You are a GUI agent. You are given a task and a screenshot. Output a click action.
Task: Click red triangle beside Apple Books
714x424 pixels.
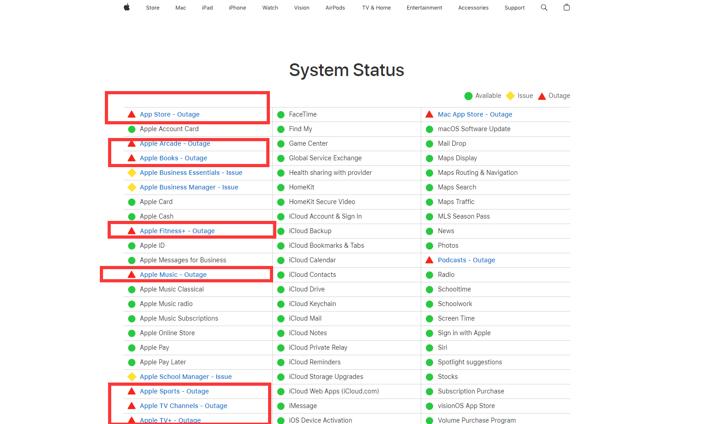click(x=132, y=158)
